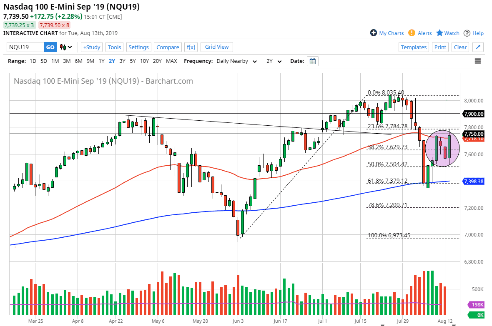This screenshot has width=492, height=326.
Task: Select the candlestick chart type icon
Action: pyautogui.click(x=62, y=47)
